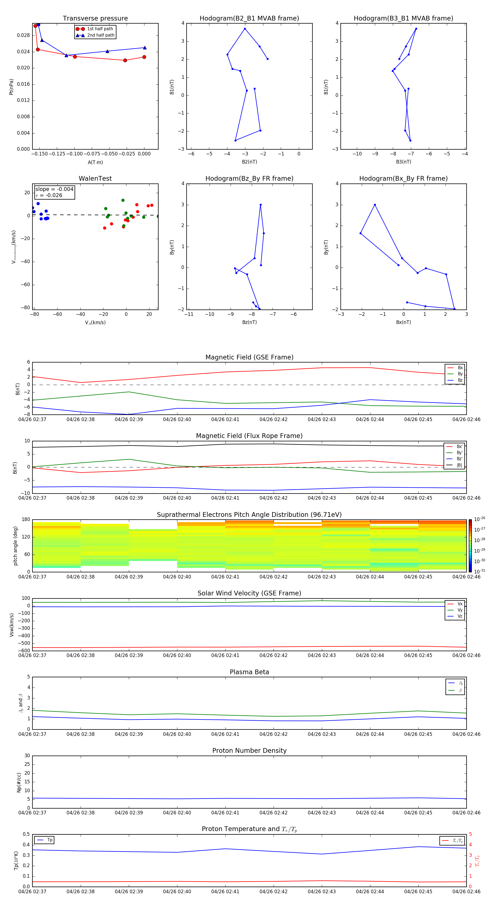Click '04/26 02:38' under Pitch Angle Distribution plot
The image size is (499, 916).
pyautogui.click(x=81, y=577)
